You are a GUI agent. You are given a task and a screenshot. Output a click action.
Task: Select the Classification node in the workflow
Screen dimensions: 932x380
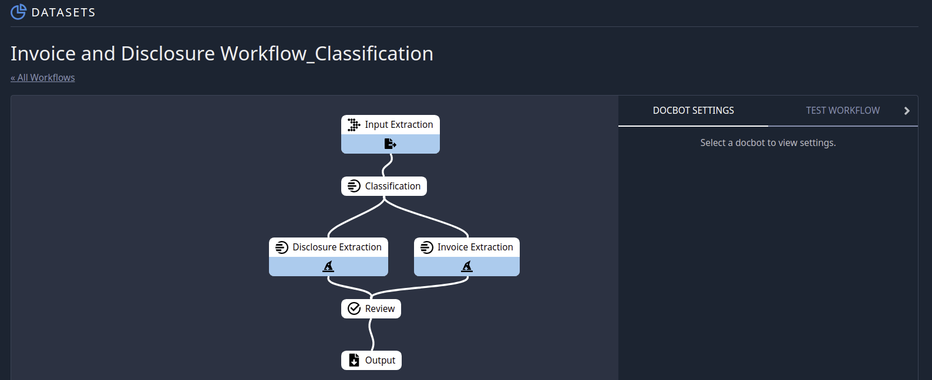coord(384,186)
